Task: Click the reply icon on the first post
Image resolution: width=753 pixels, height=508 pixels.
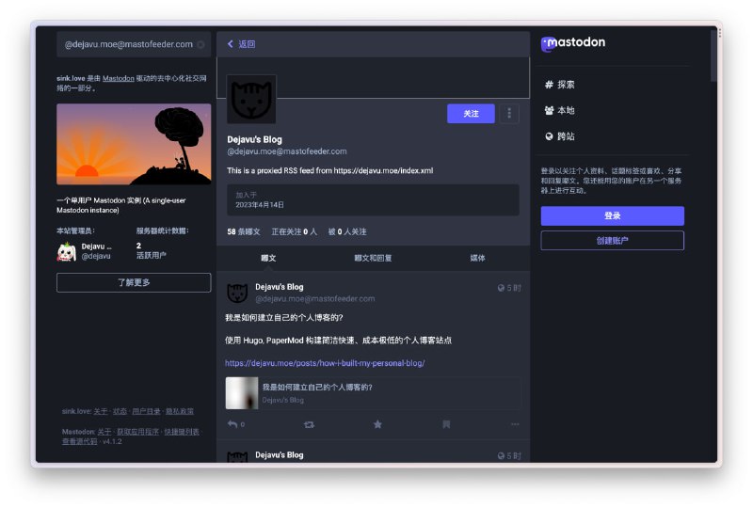Action: tap(232, 424)
